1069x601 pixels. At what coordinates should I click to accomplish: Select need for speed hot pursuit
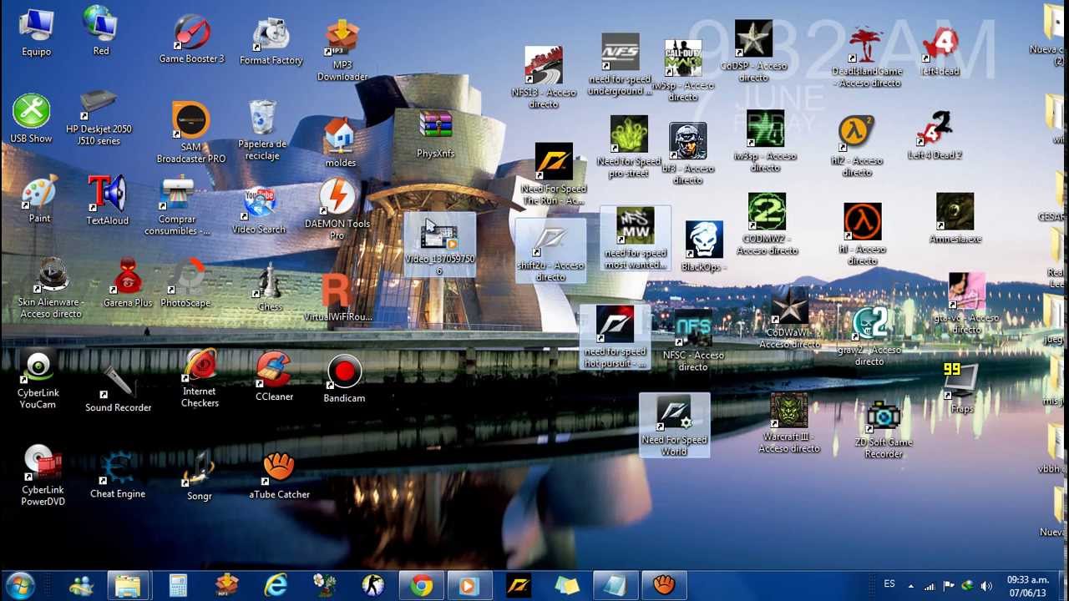pyautogui.click(x=615, y=337)
